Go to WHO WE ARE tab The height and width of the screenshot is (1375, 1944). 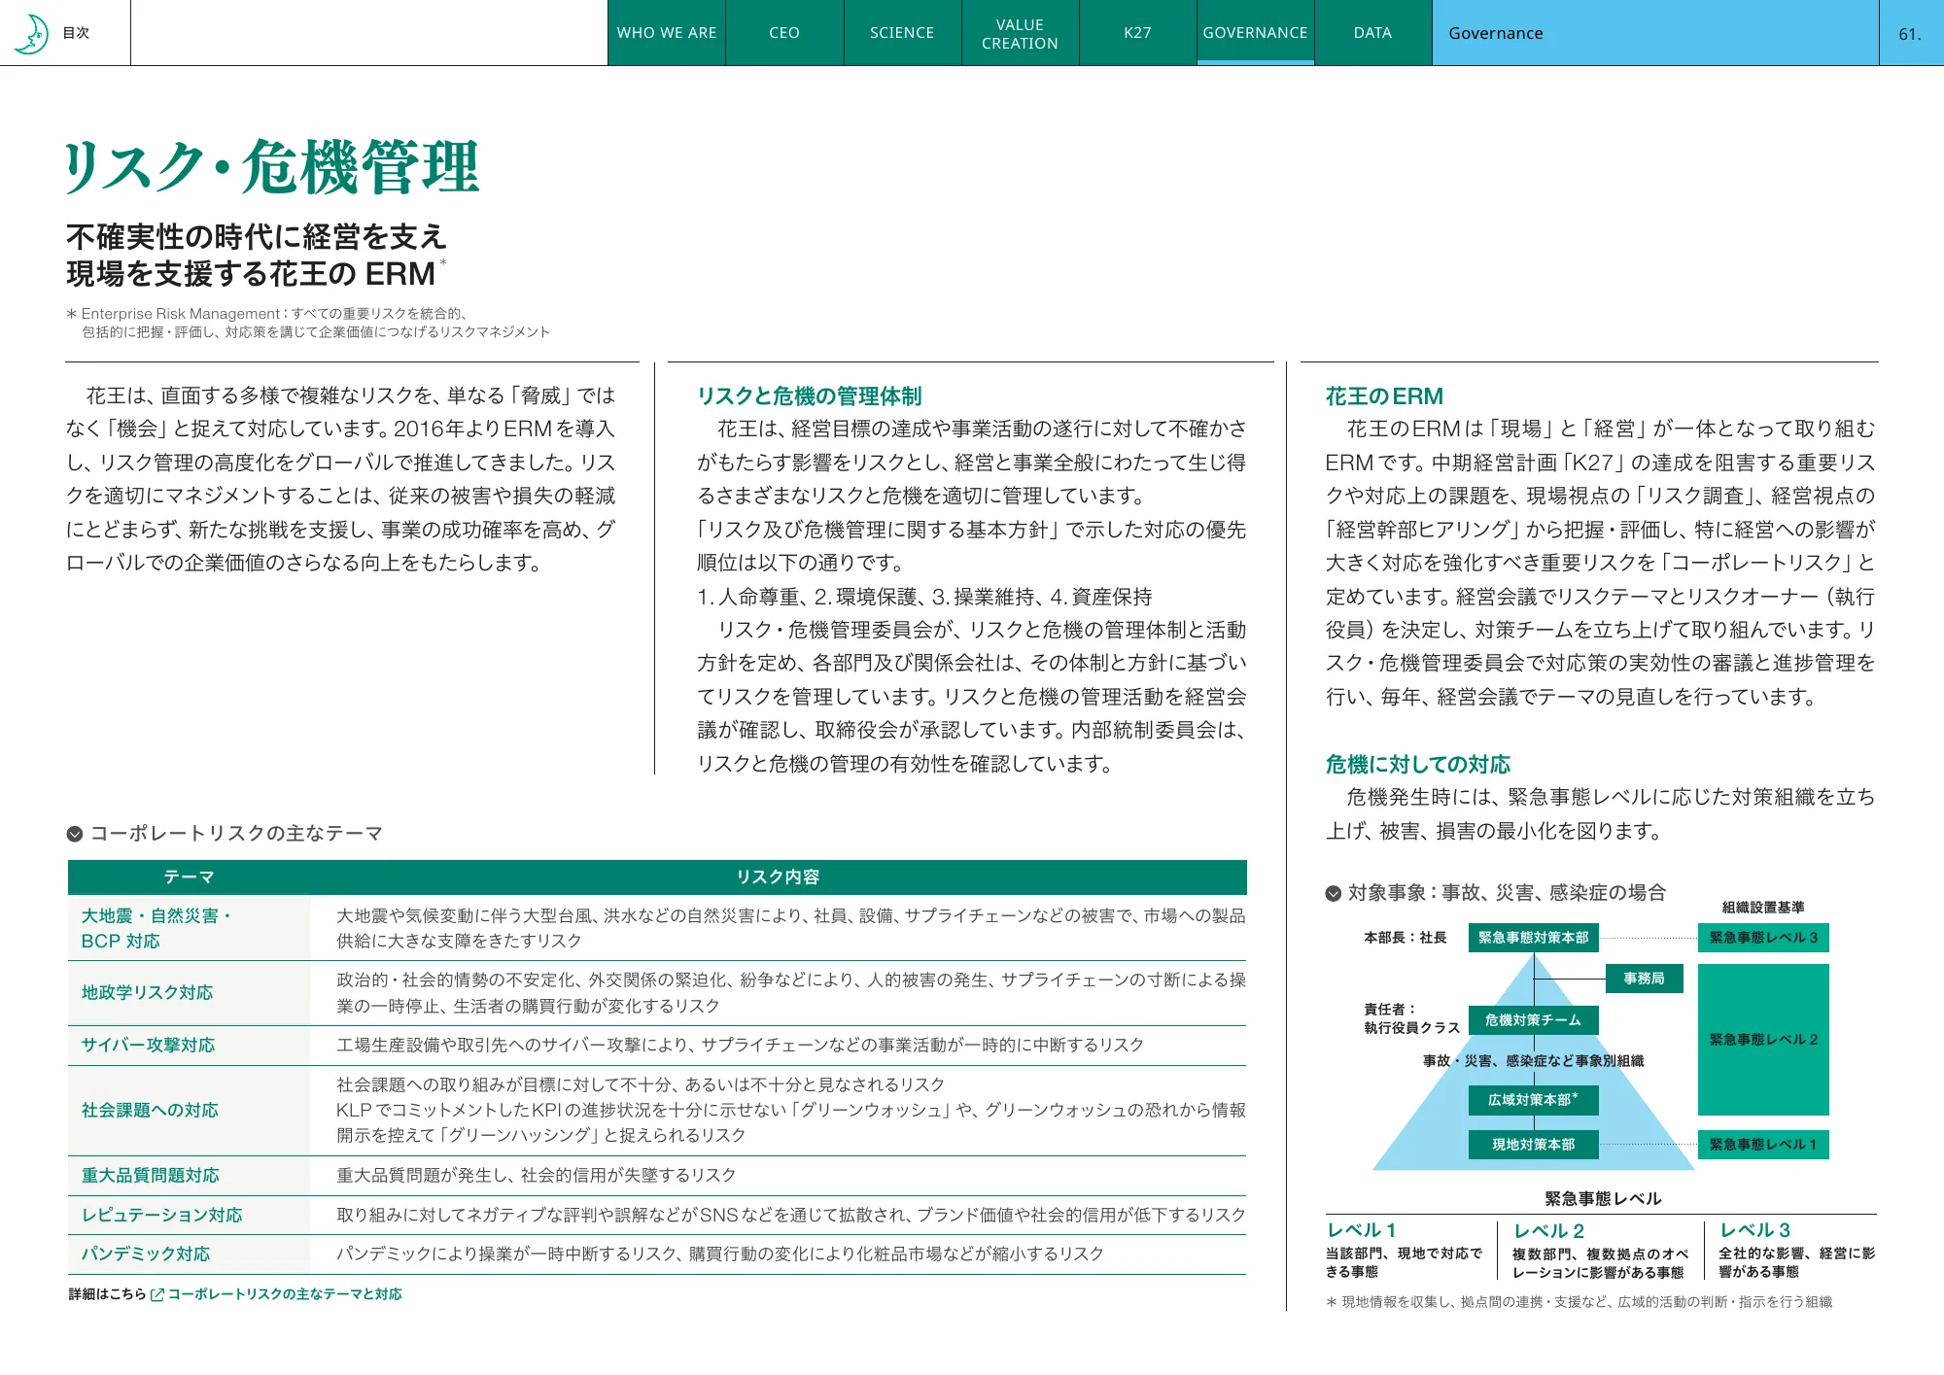666,33
